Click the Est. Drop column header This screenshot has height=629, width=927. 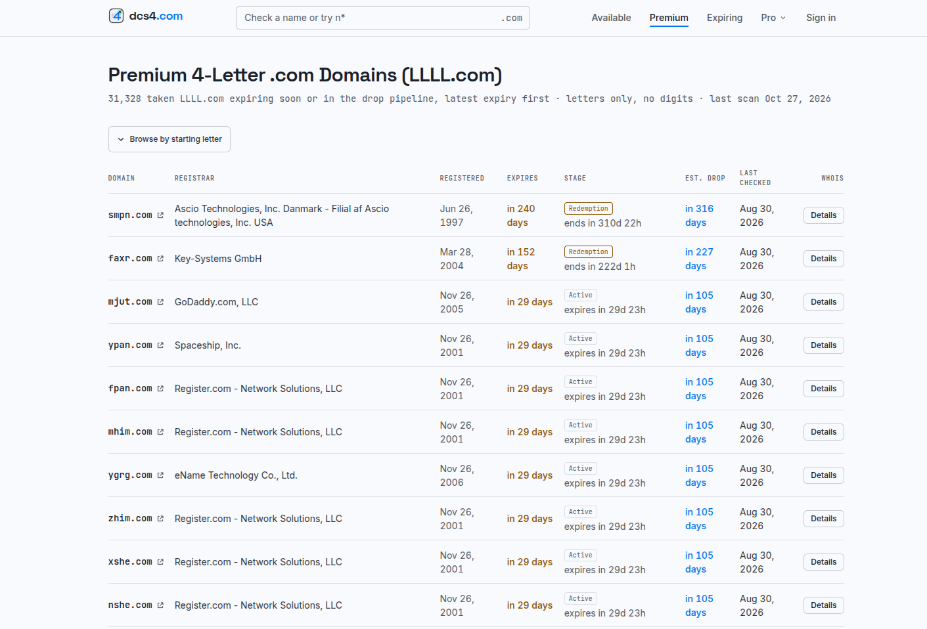[705, 179]
